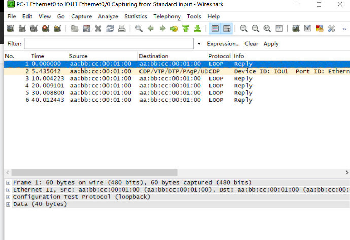Image resolution: width=350 pixels, height=240 pixels.
Task: Jump to first packet icon
Action: click(x=186, y=29)
